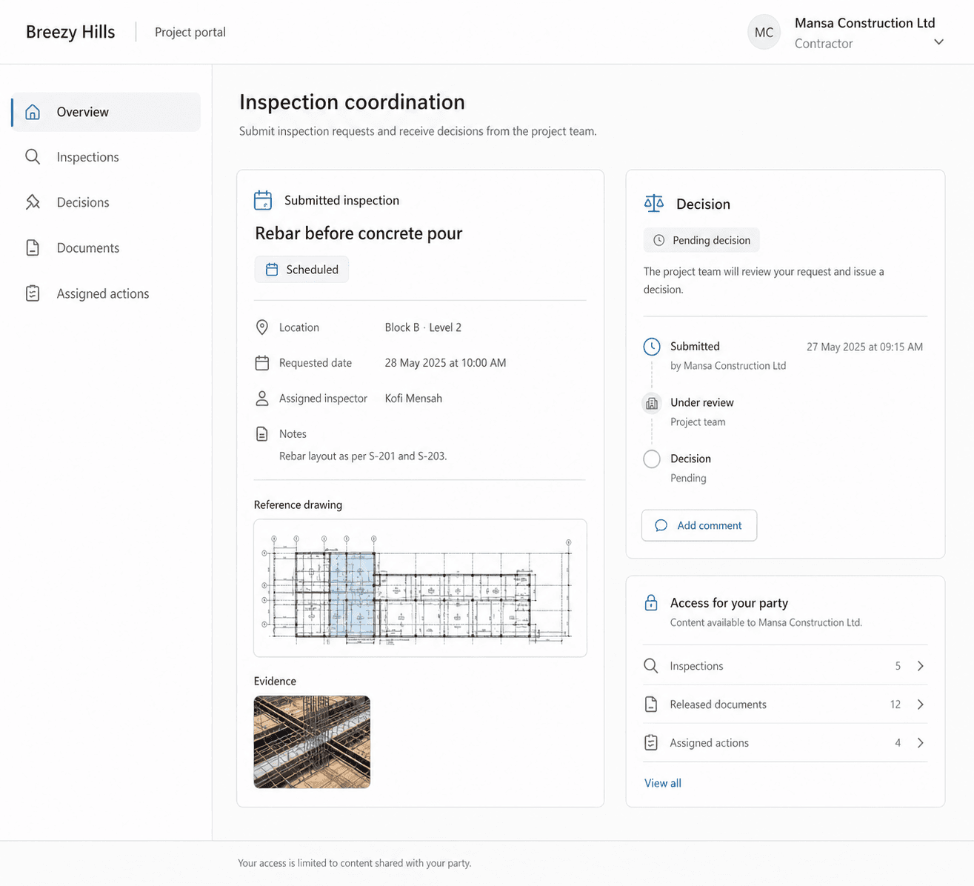Click the Pending decision status badge
This screenshot has height=886, width=974.
click(701, 240)
